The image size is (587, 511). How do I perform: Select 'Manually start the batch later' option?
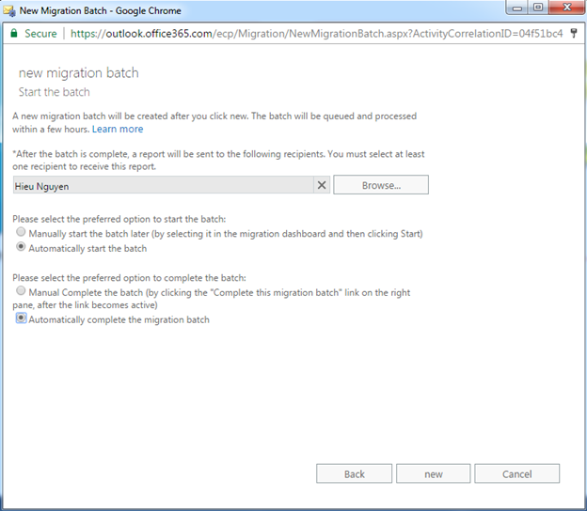point(22,233)
